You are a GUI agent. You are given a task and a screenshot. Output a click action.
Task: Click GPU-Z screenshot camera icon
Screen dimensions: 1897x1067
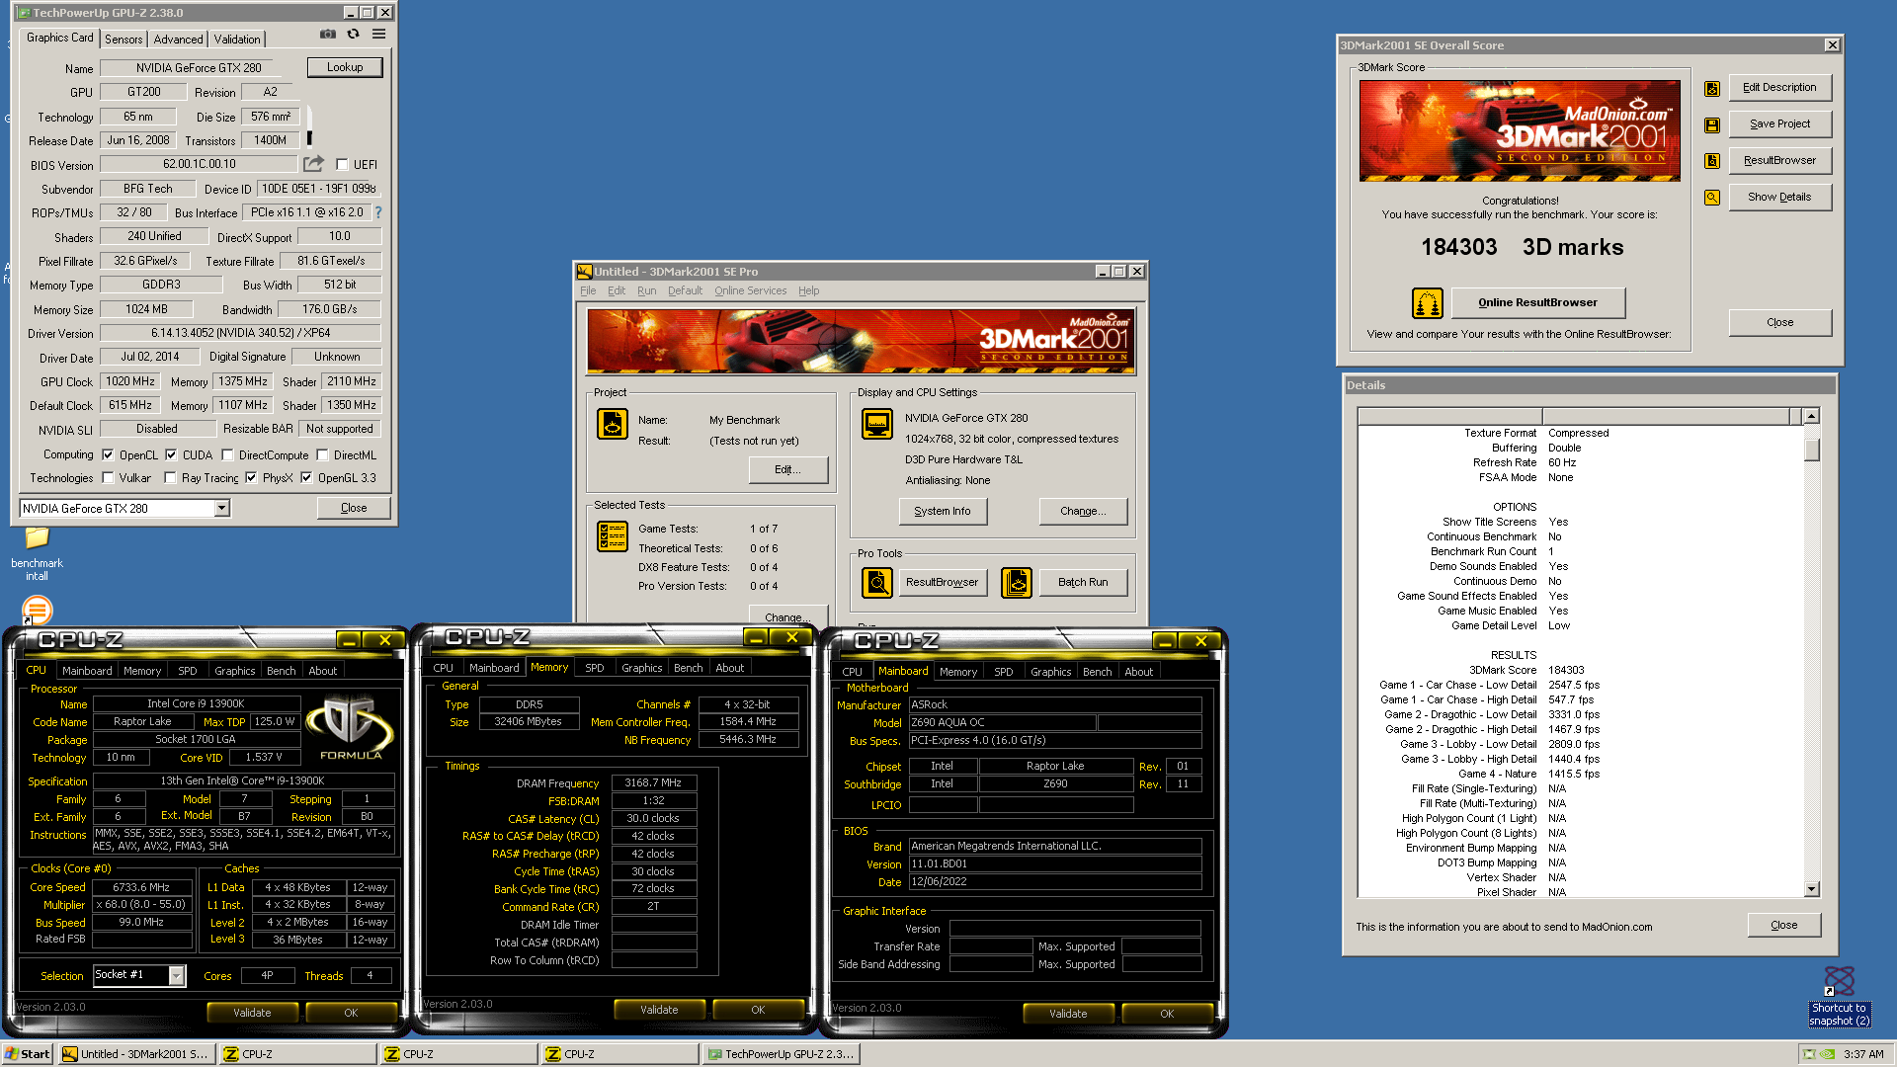[327, 35]
